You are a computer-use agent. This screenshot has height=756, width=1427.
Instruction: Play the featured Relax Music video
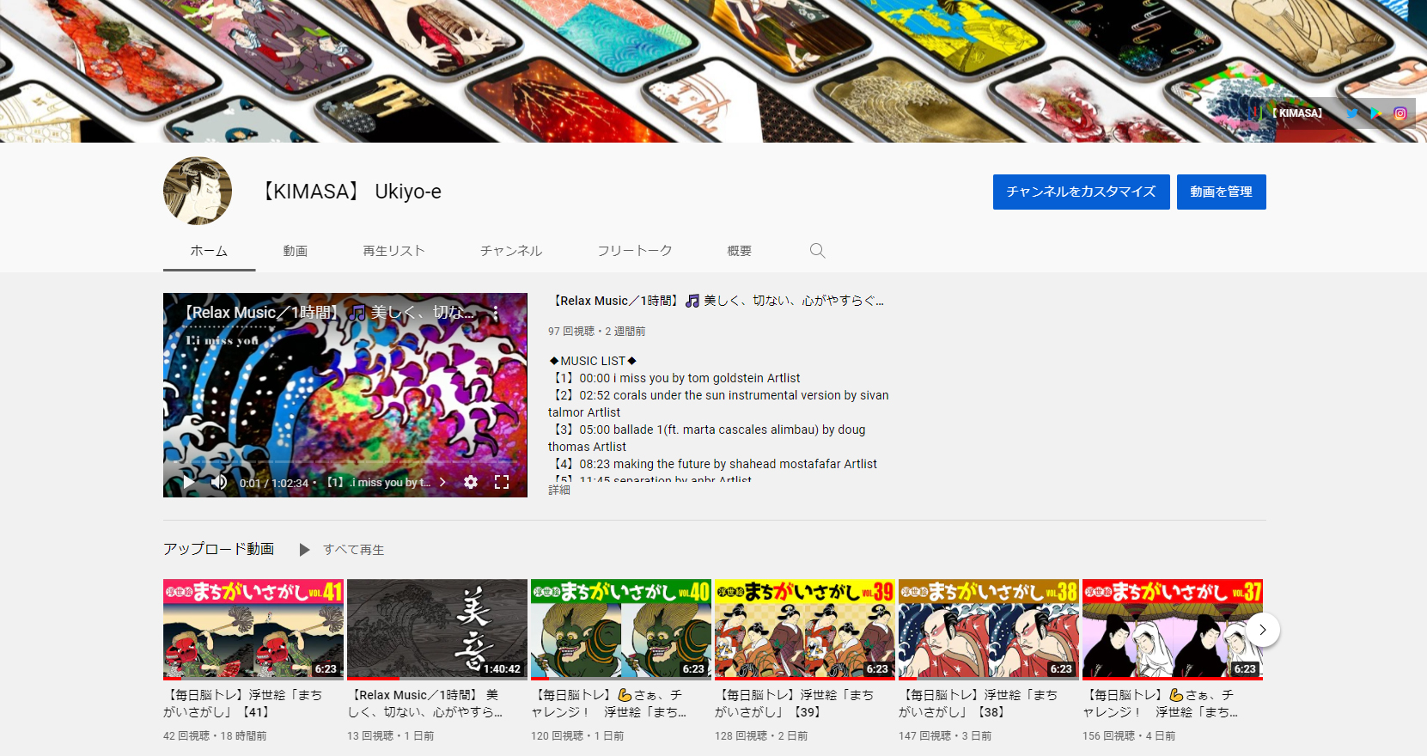tap(188, 482)
